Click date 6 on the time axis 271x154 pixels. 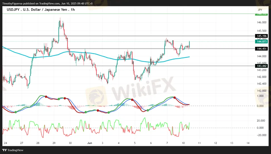pyautogui.click(x=151, y=143)
